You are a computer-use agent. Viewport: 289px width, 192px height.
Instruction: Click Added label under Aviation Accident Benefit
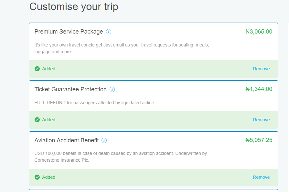(x=49, y=177)
